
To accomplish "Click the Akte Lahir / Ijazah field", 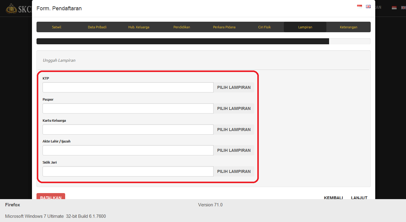I will 128,150.
